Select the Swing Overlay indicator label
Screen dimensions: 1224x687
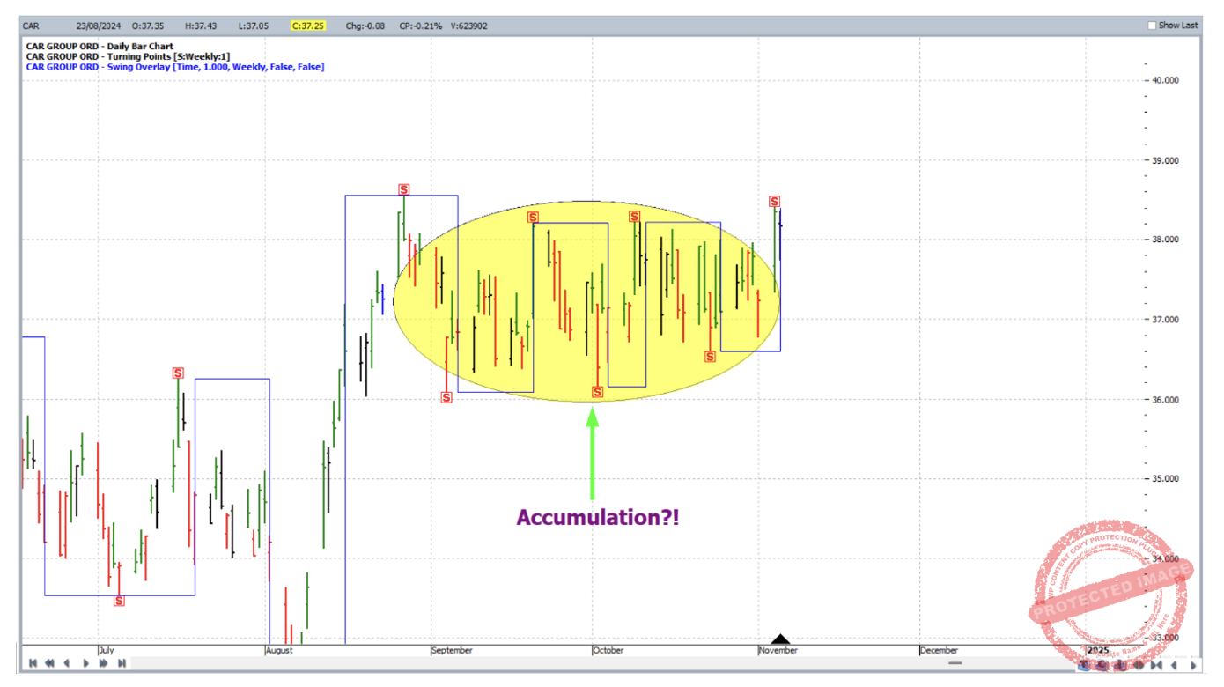pos(175,67)
